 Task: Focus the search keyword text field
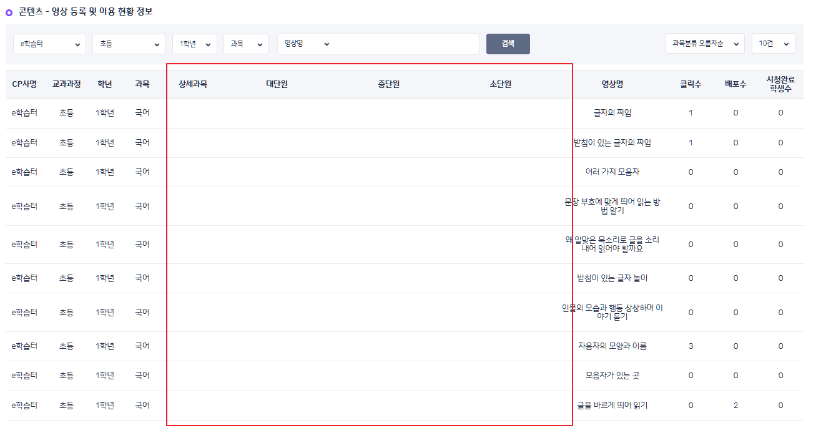click(406, 44)
